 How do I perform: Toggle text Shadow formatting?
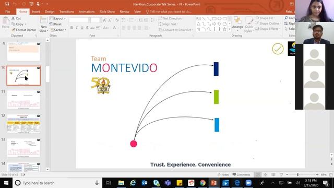87,28
